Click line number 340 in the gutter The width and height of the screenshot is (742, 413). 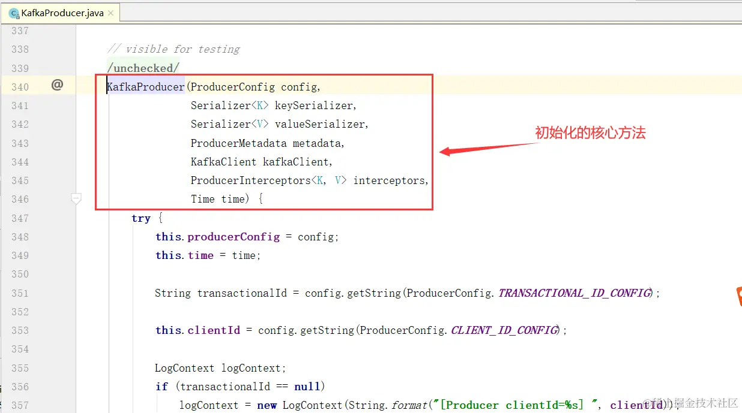tap(20, 87)
